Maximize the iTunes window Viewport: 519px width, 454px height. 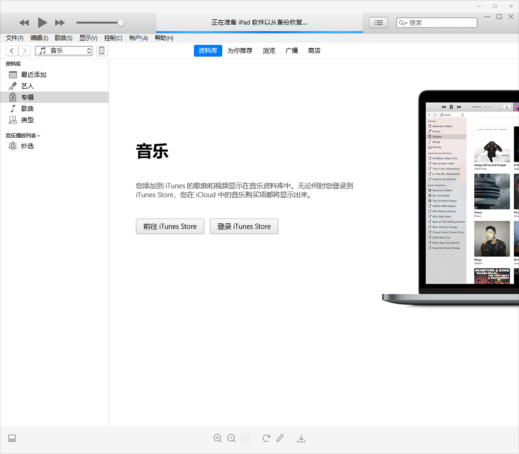pos(499,17)
